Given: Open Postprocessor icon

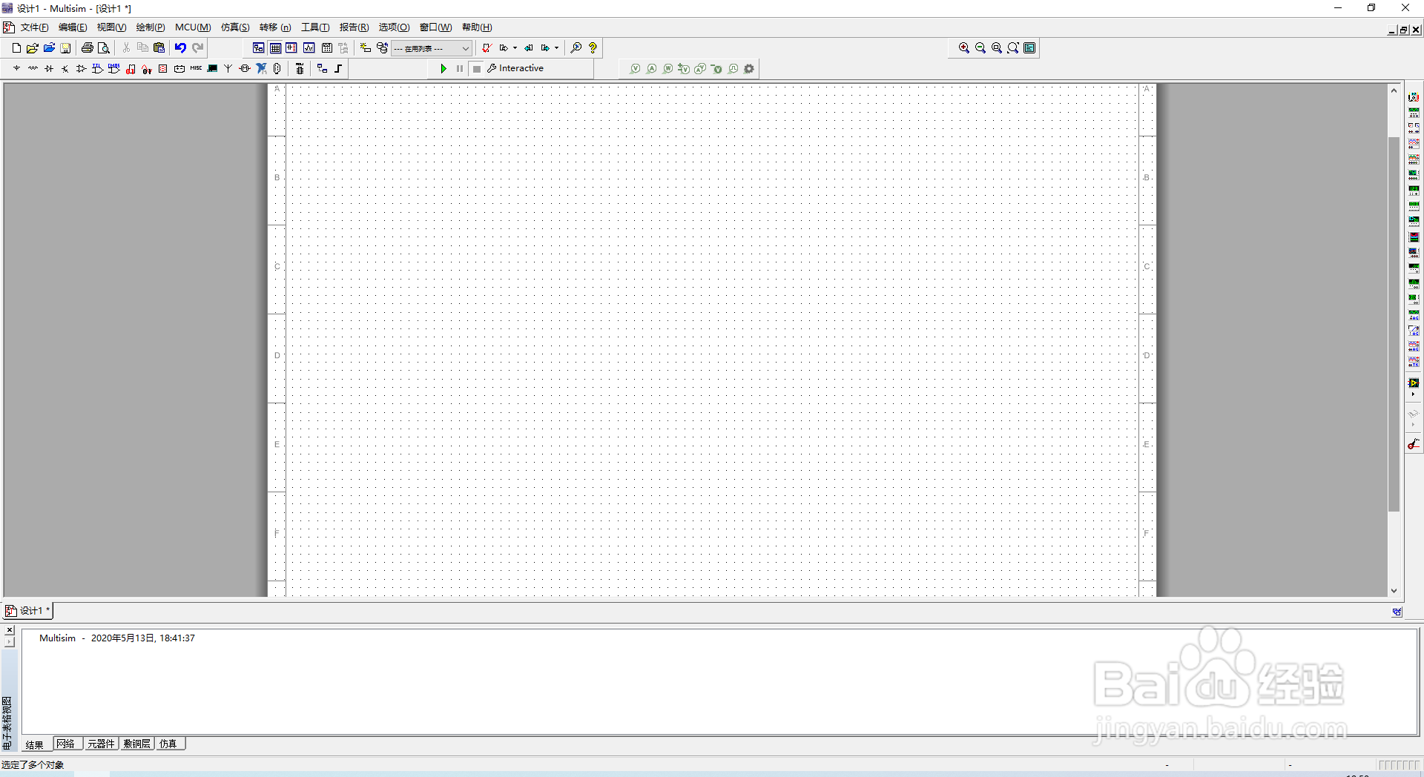Looking at the screenshot, I should (x=327, y=48).
